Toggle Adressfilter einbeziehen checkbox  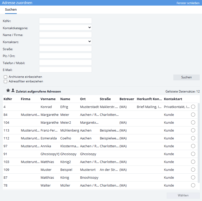pos(5,81)
